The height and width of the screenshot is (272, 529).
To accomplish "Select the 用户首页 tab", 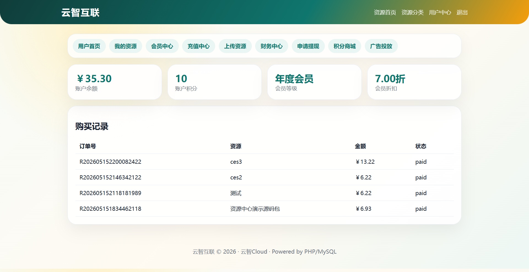I will pos(89,46).
